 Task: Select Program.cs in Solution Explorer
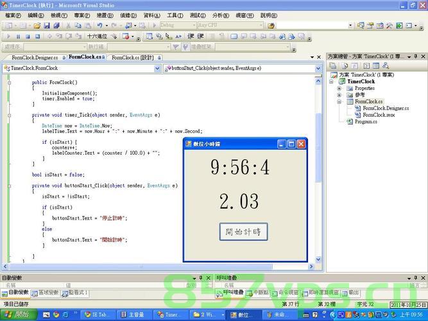pos(366,122)
